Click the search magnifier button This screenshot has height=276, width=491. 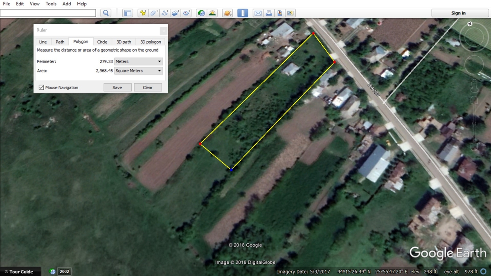coord(106,13)
